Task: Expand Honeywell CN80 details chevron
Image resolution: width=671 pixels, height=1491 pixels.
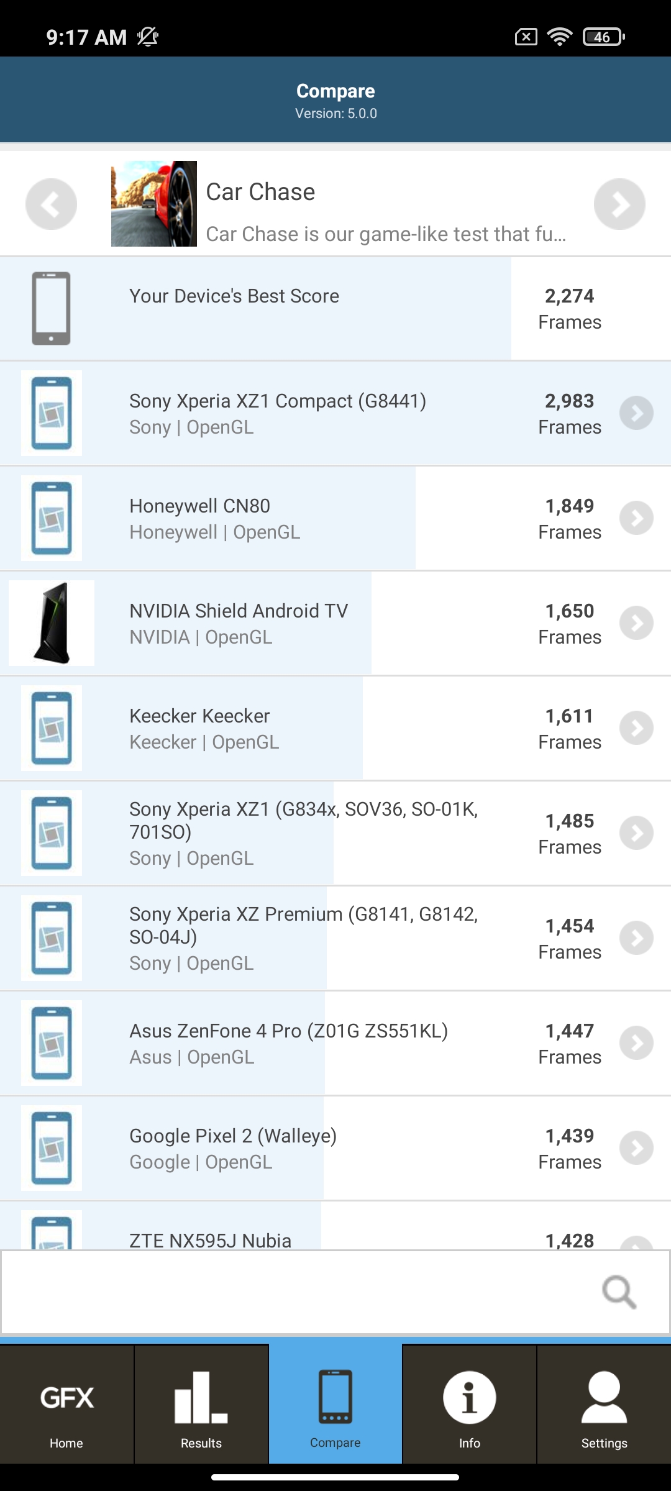Action: (636, 518)
